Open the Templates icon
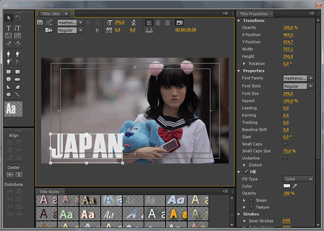The width and height of the screenshot is (324, 231). (x=49, y=30)
